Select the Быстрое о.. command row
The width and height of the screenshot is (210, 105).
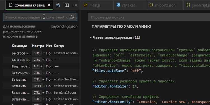click(x=41, y=60)
